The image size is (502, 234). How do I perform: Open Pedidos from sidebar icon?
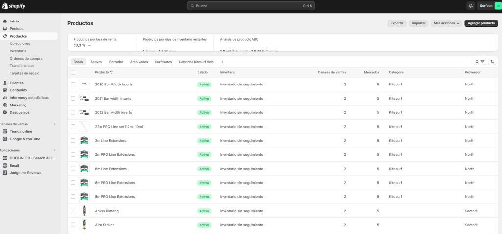(x=5, y=29)
